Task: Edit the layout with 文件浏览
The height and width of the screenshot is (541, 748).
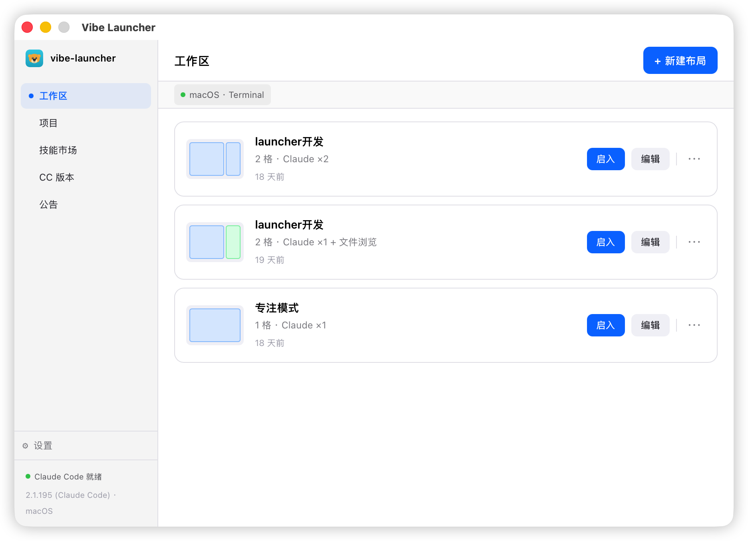Action: [x=650, y=242]
